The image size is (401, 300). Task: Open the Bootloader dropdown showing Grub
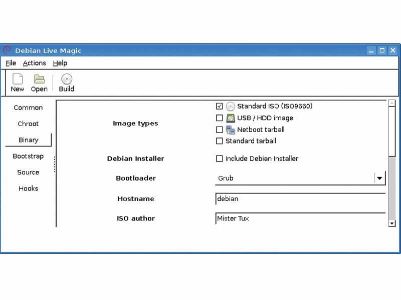coord(379,178)
